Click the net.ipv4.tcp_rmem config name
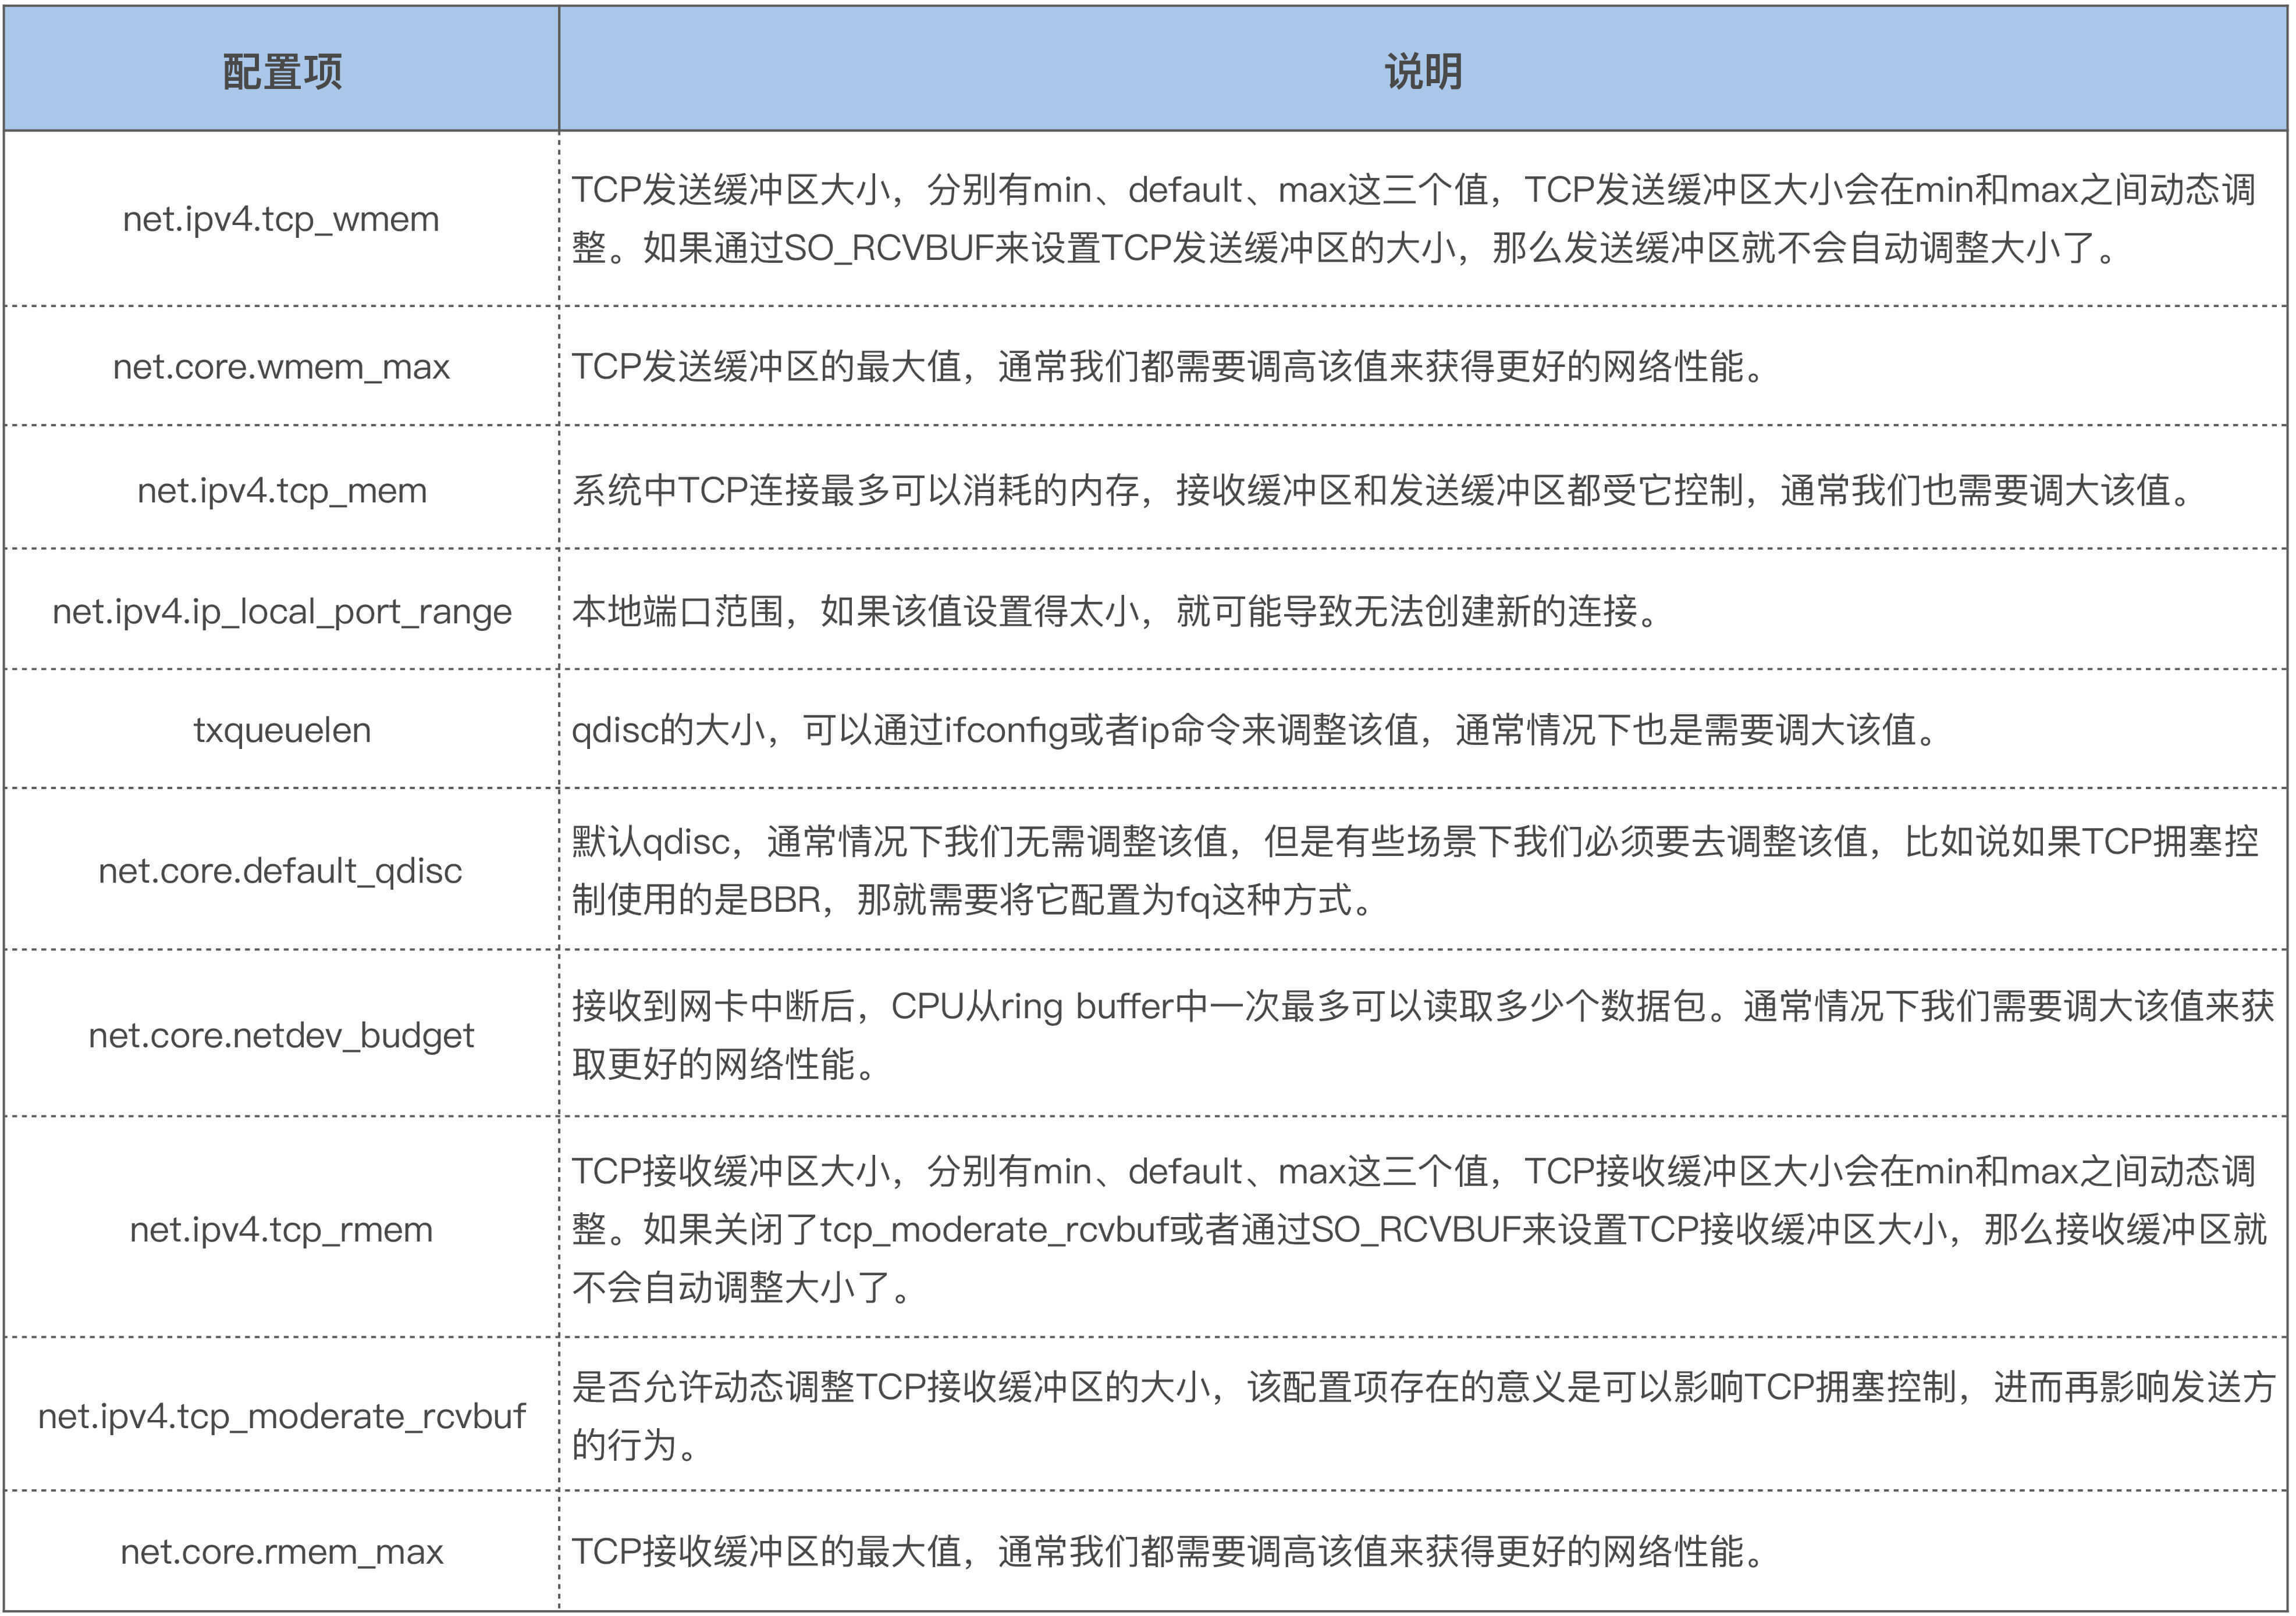The width and height of the screenshot is (2296, 1616). pyautogui.click(x=281, y=1229)
